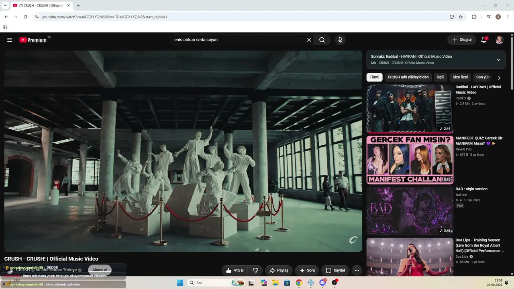Open Chrome media controls icon
Image resolution: width=514 pixels, height=289 pixels.
coord(488,17)
